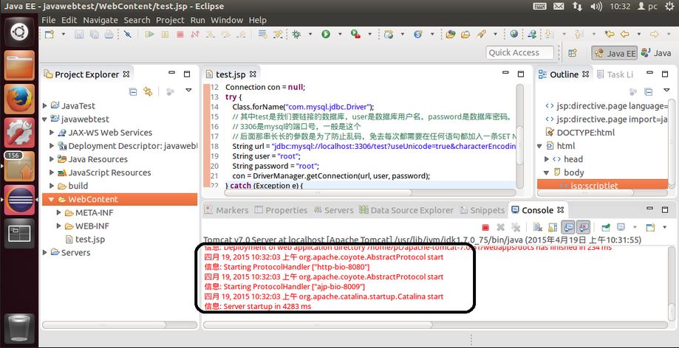The width and height of the screenshot is (679, 348).
Task: Expand the JavaTest project
Action: pos(45,106)
